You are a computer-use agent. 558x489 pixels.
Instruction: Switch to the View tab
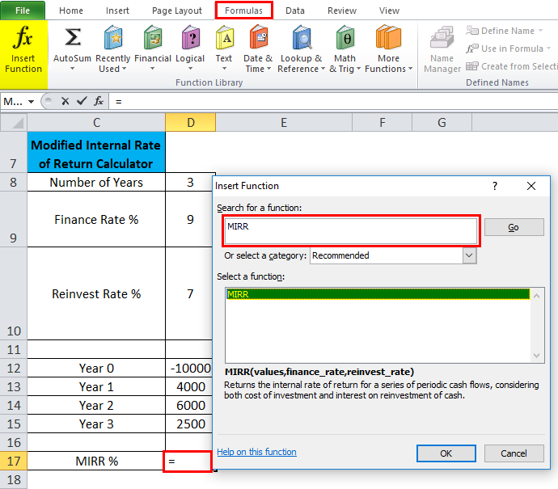(389, 11)
